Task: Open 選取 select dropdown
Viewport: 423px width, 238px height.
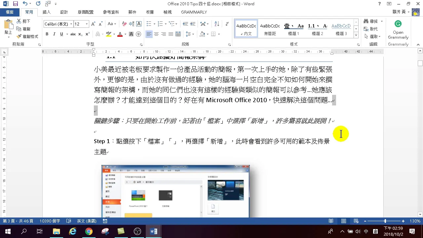Action: tap(372, 36)
